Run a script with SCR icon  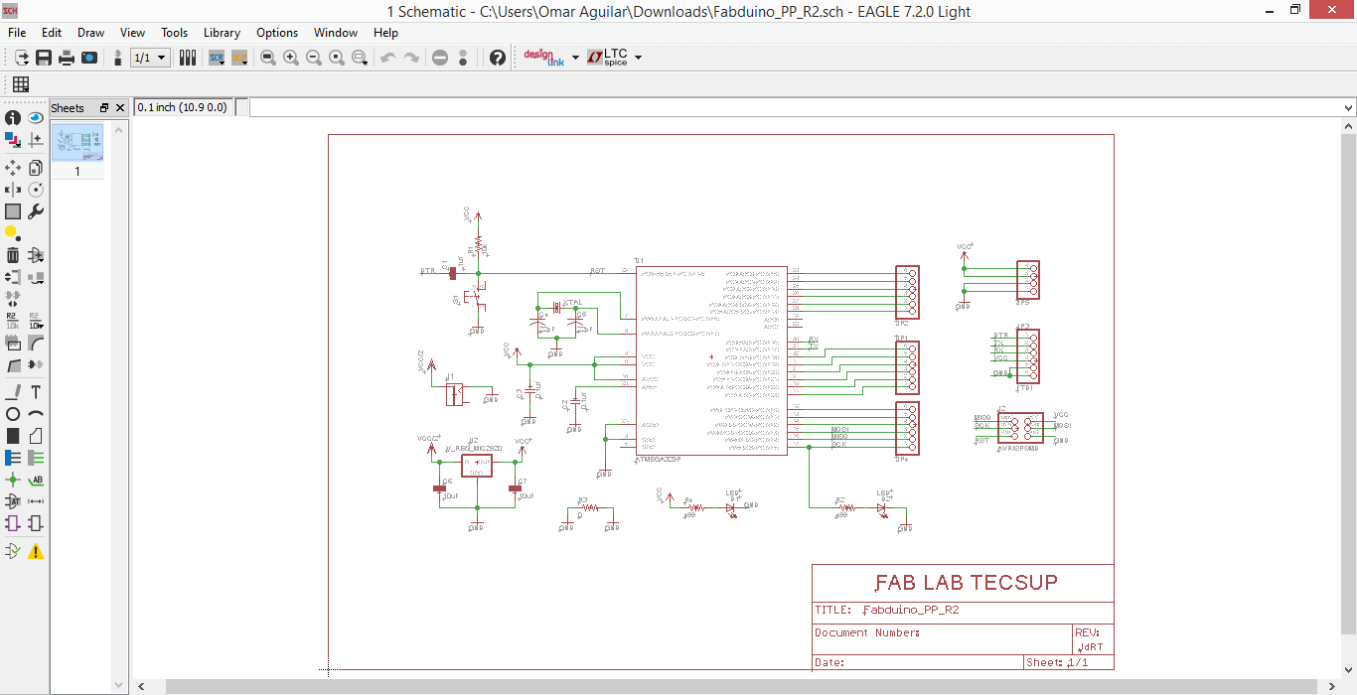[217, 58]
